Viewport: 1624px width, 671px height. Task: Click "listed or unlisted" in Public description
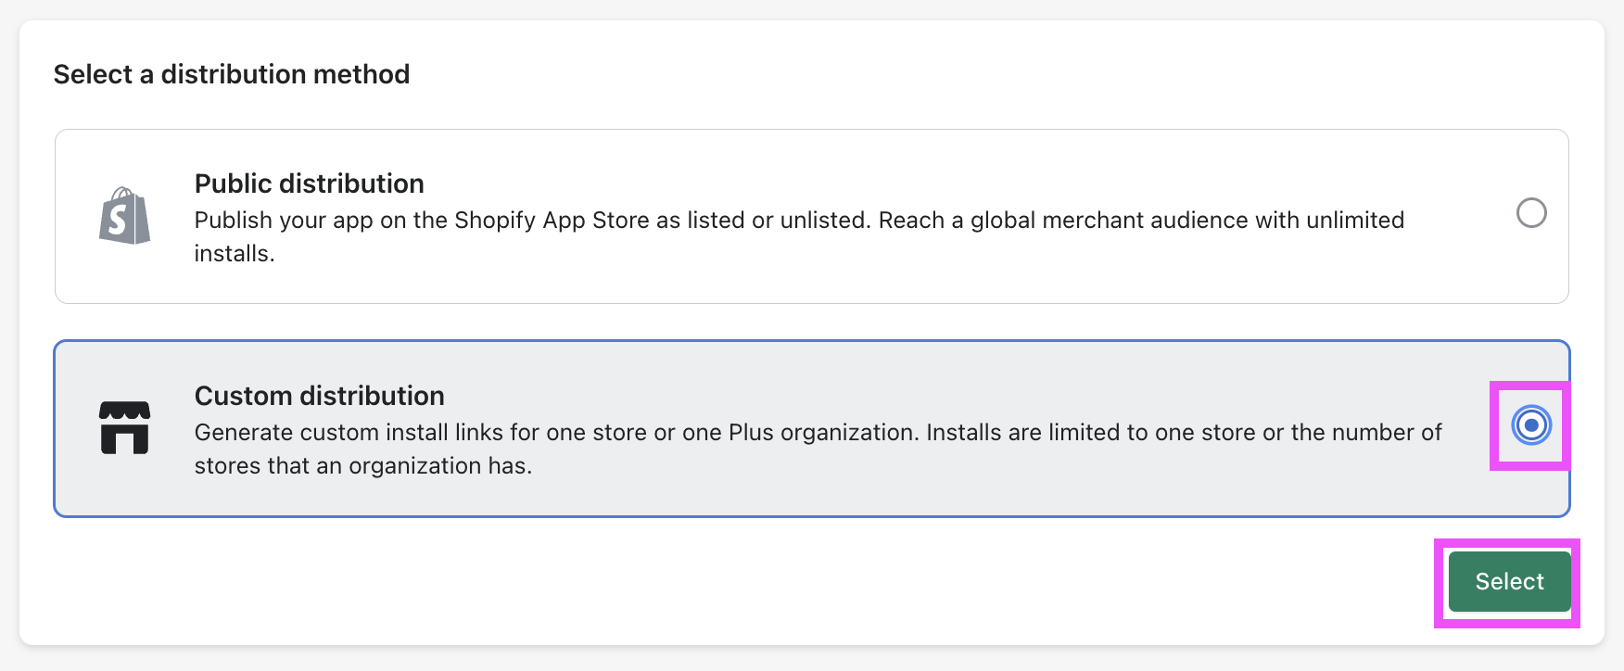(x=776, y=221)
